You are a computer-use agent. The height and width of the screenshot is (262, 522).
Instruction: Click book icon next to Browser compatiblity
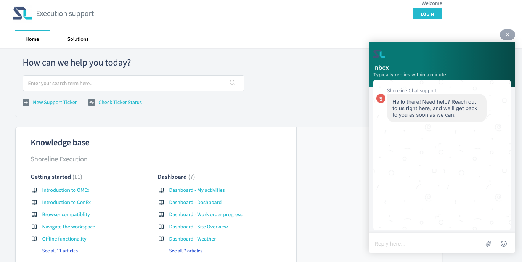34,214
